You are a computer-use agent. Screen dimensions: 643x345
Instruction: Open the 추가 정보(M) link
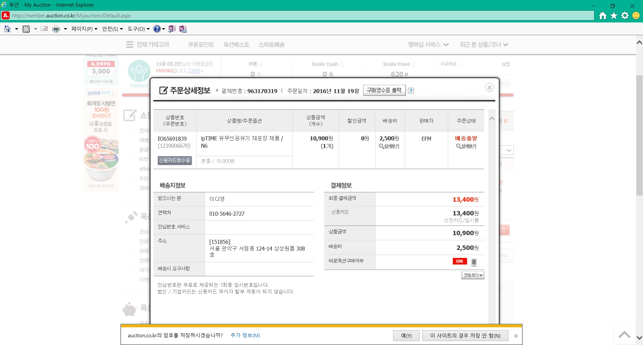(x=245, y=335)
